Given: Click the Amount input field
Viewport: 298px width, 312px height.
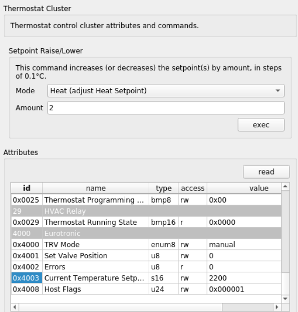Looking at the screenshot, I should 166,108.
